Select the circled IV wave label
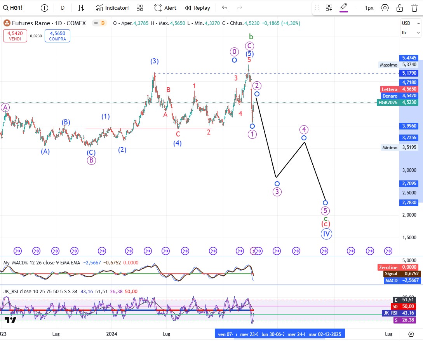 click(326, 234)
